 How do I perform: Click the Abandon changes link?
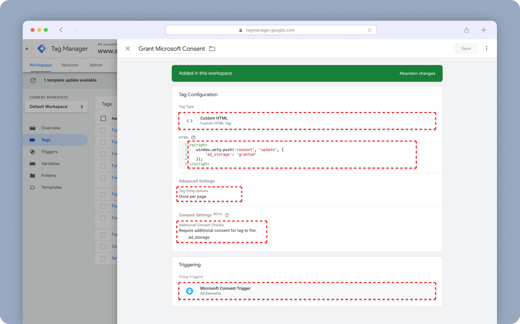[x=417, y=74]
